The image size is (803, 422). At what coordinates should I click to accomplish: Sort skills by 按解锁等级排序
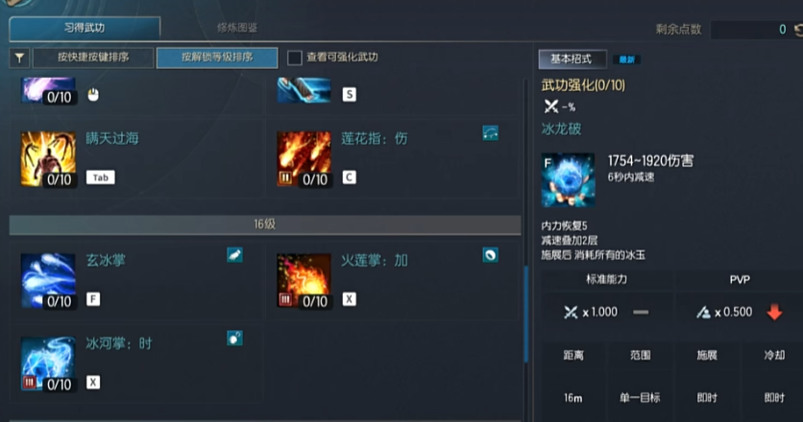(x=217, y=58)
